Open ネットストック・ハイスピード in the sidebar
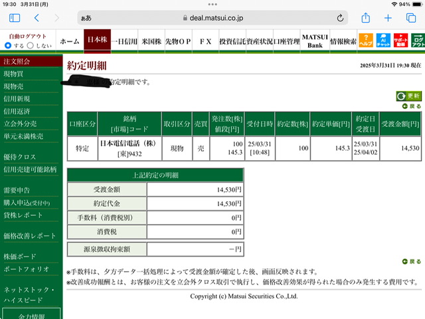 tap(29, 294)
